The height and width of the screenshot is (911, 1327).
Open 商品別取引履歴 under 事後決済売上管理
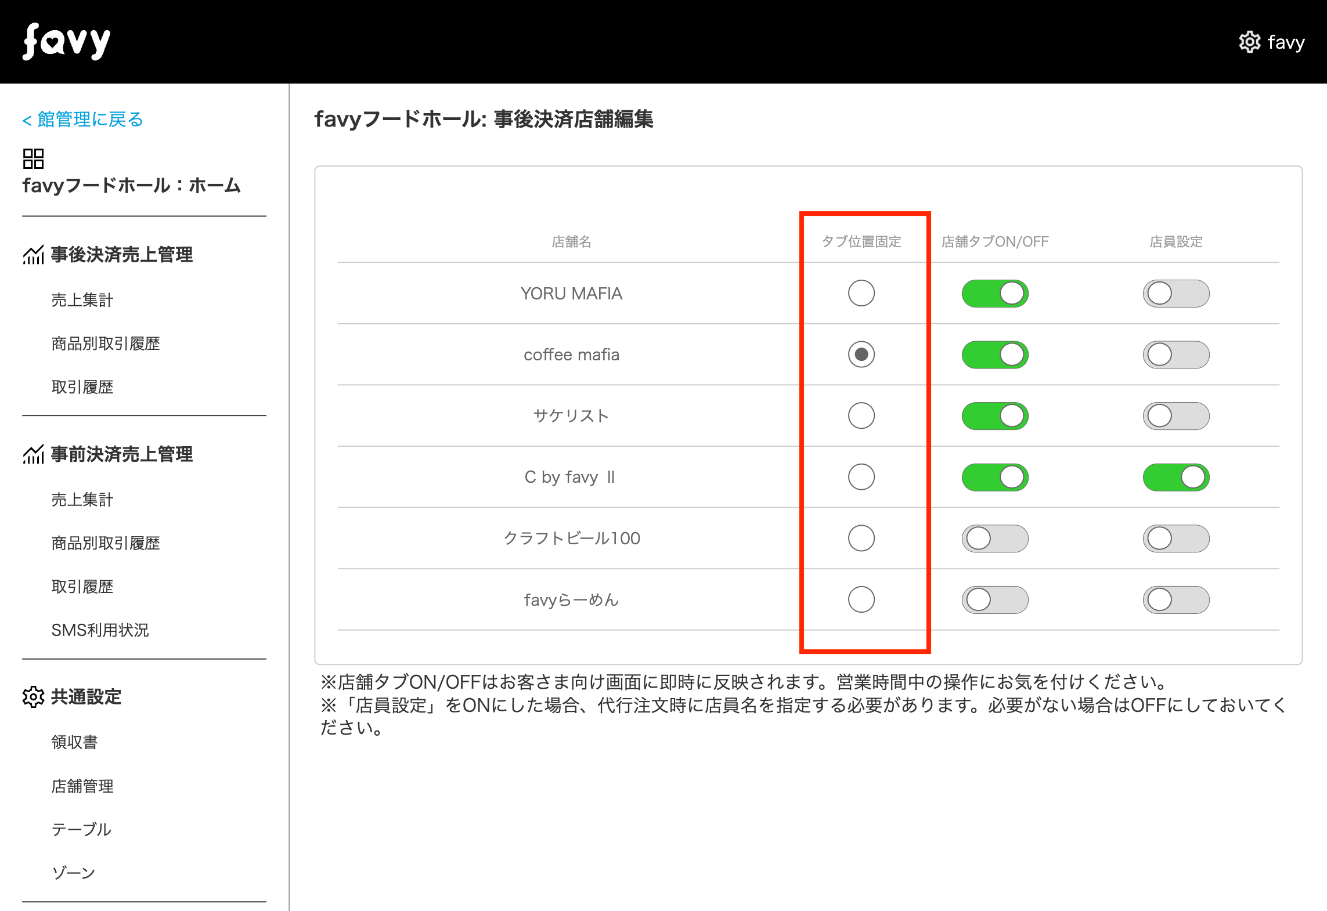106,344
